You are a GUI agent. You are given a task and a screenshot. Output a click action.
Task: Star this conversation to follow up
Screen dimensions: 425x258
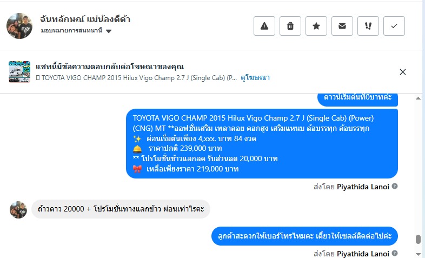click(x=316, y=26)
